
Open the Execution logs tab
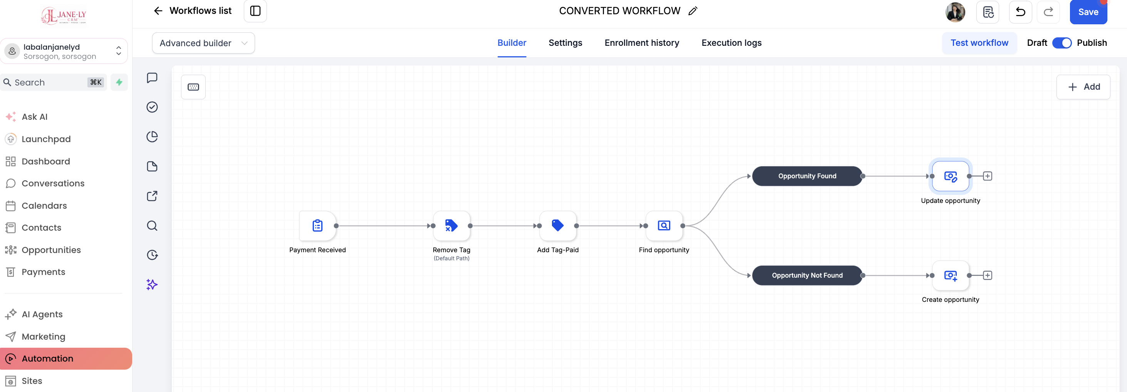[731, 43]
